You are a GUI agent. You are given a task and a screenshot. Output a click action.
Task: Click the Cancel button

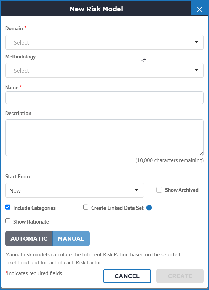127,276
